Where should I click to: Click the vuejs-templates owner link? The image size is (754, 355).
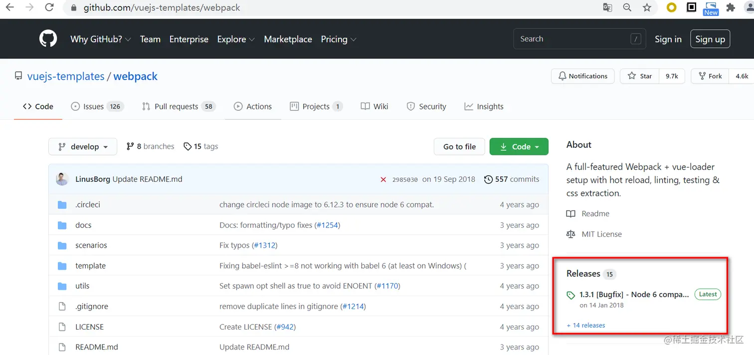point(66,76)
